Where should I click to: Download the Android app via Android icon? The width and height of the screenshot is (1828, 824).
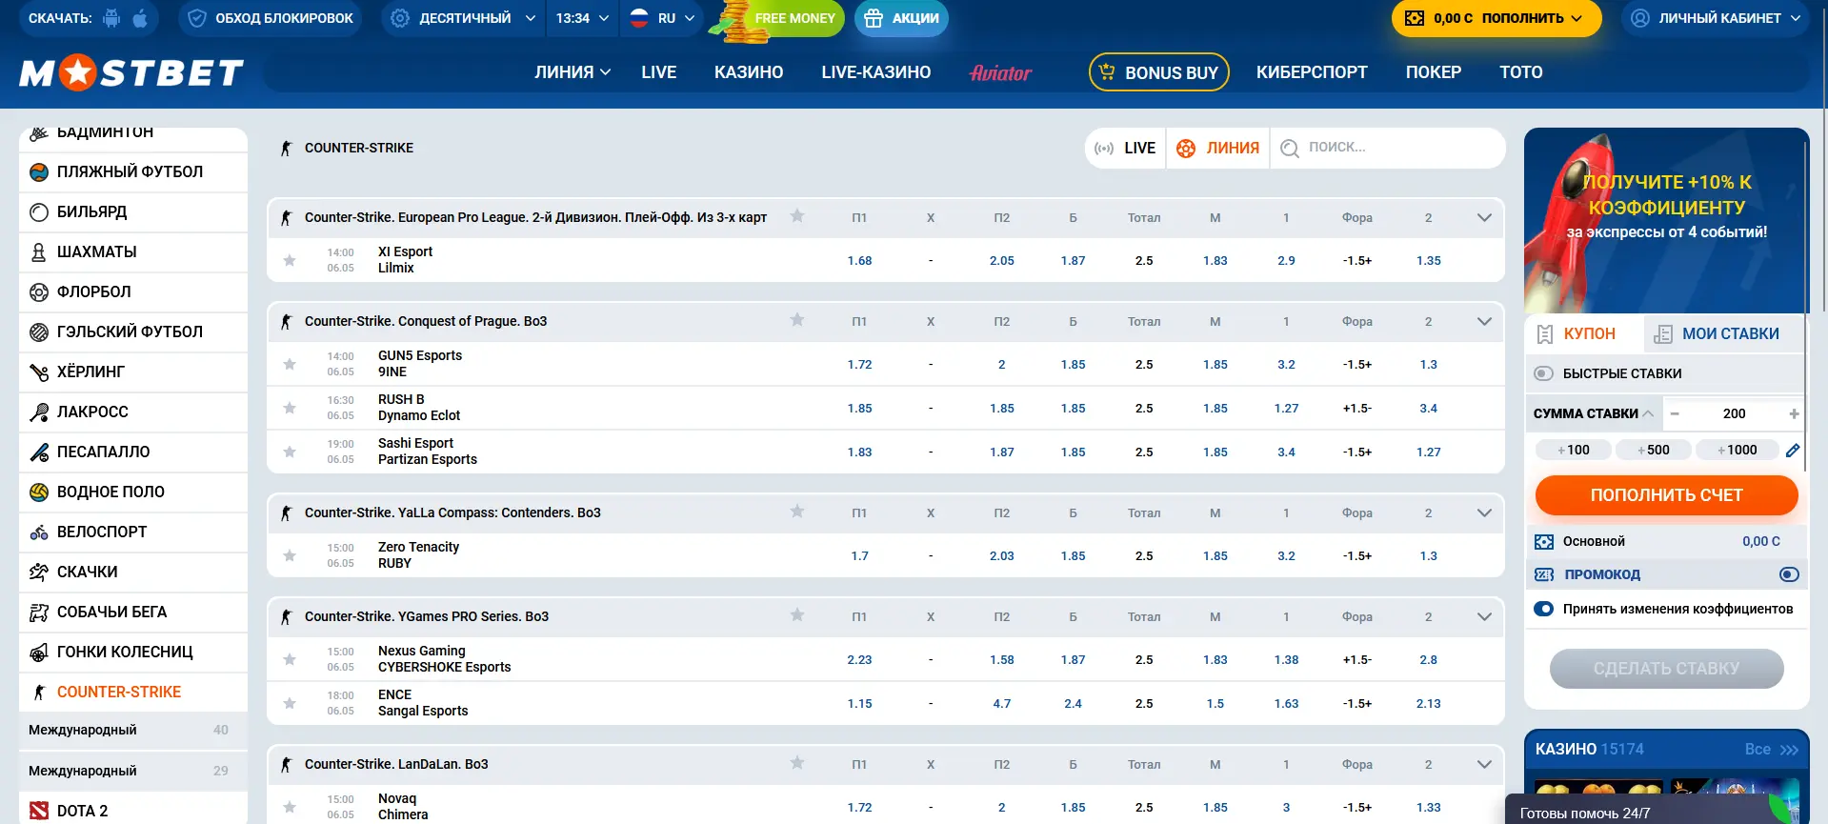(x=111, y=18)
